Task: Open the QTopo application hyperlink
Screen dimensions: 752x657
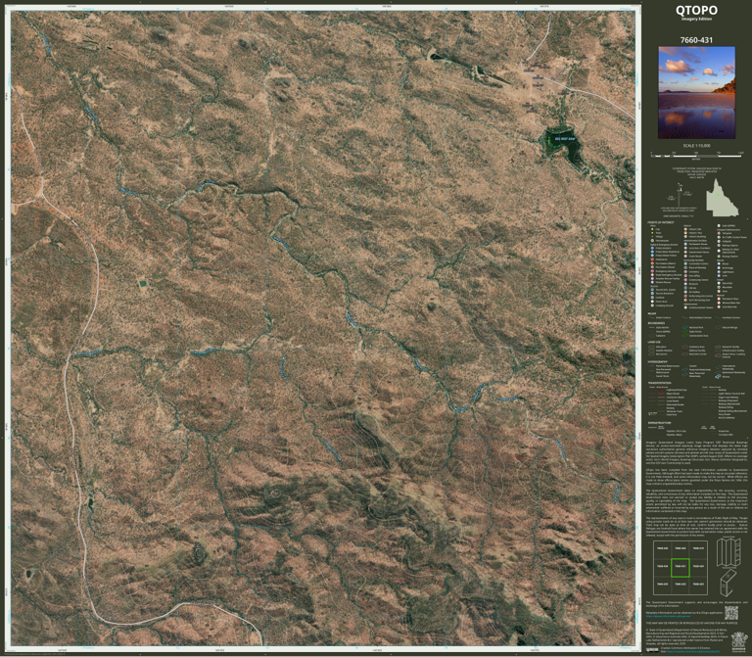Action: click(668, 616)
